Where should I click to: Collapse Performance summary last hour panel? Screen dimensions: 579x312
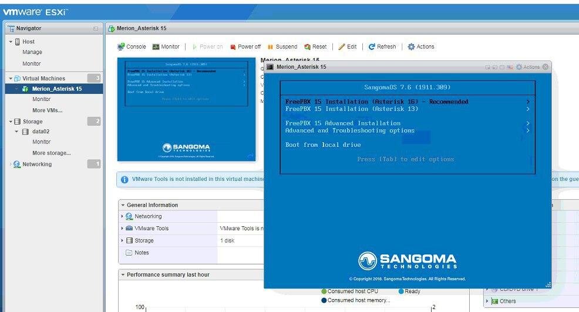coord(122,274)
